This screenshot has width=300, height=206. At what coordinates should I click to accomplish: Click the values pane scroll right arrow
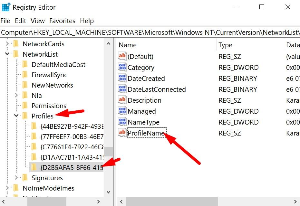pos(295,201)
